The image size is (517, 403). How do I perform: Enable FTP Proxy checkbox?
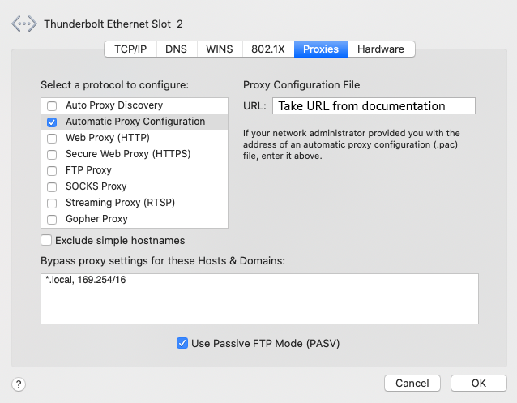click(x=52, y=170)
